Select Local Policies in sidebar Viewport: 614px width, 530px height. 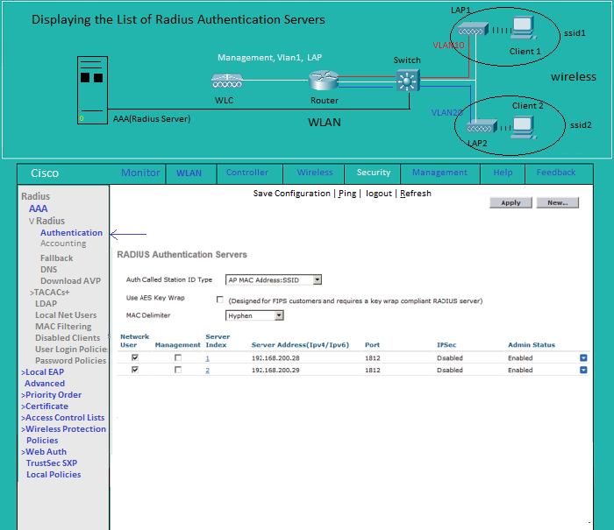(54, 475)
